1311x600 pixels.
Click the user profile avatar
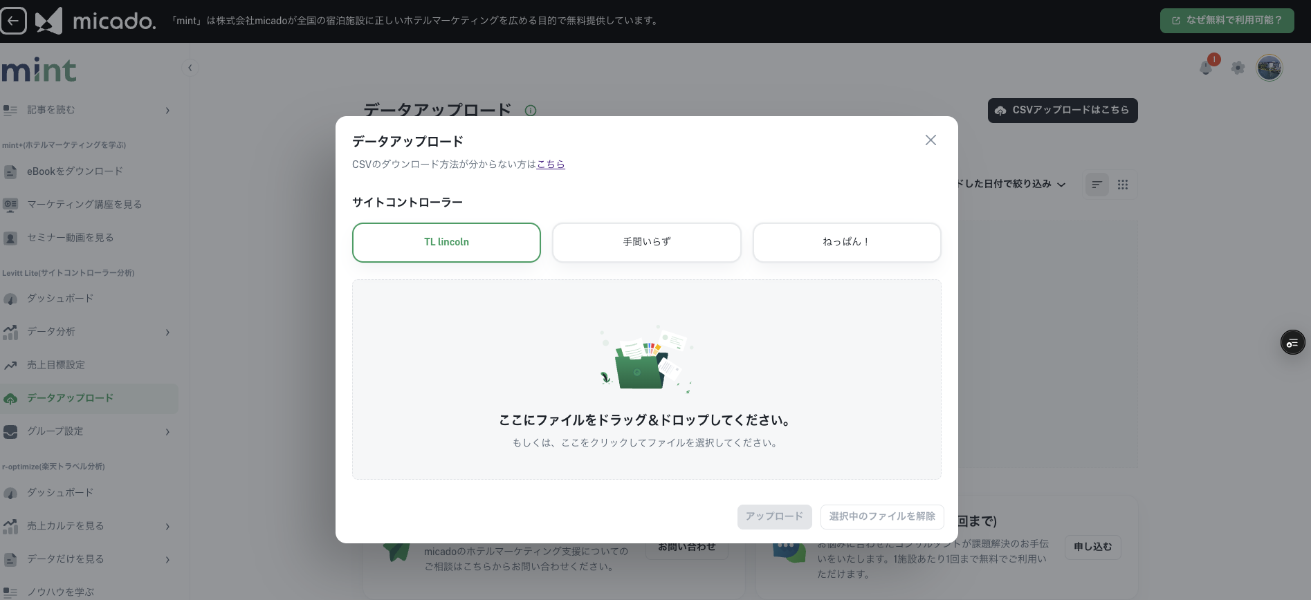[x=1269, y=68]
